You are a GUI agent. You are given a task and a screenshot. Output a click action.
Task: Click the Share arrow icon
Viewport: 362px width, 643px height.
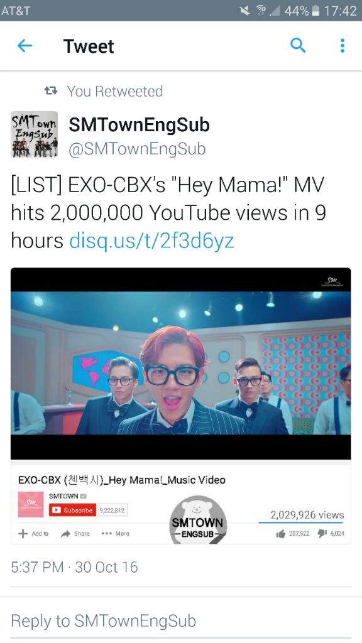pyautogui.click(x=65, y=534)
